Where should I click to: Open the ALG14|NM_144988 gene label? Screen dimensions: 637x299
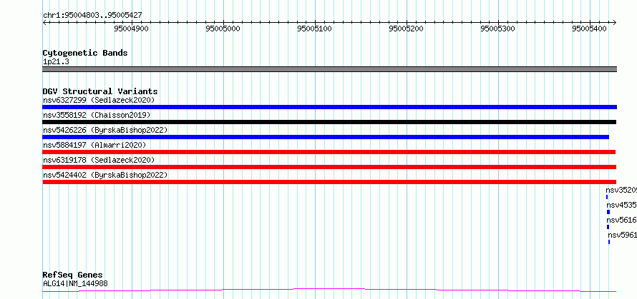(x=75, y=284)
